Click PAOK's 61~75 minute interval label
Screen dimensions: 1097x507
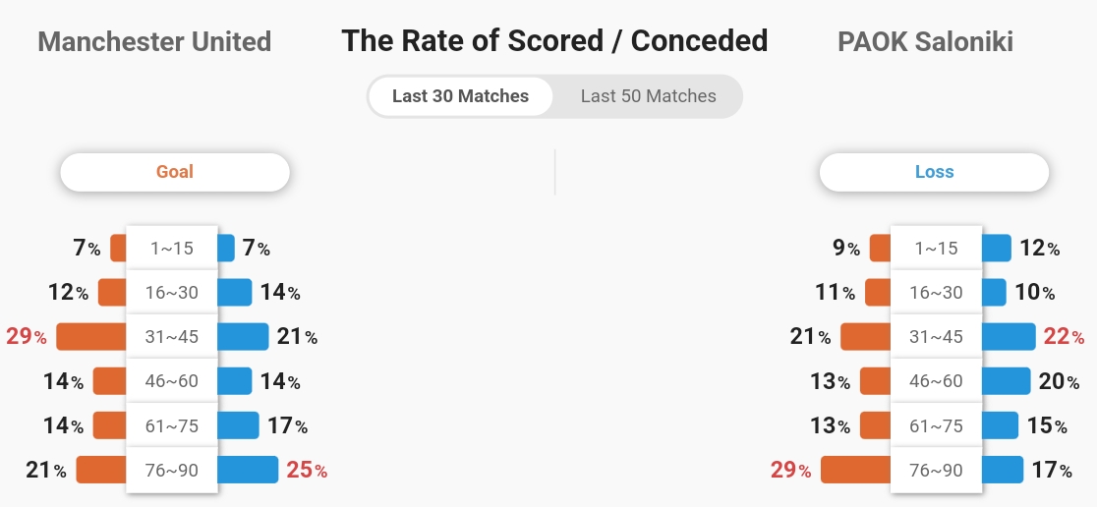coord(936,425)
